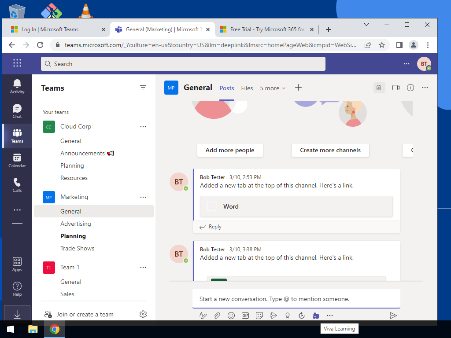Add a tab with the plus icon
The image size is (451, 338).
pyautogui.click(x=298, y=88)
